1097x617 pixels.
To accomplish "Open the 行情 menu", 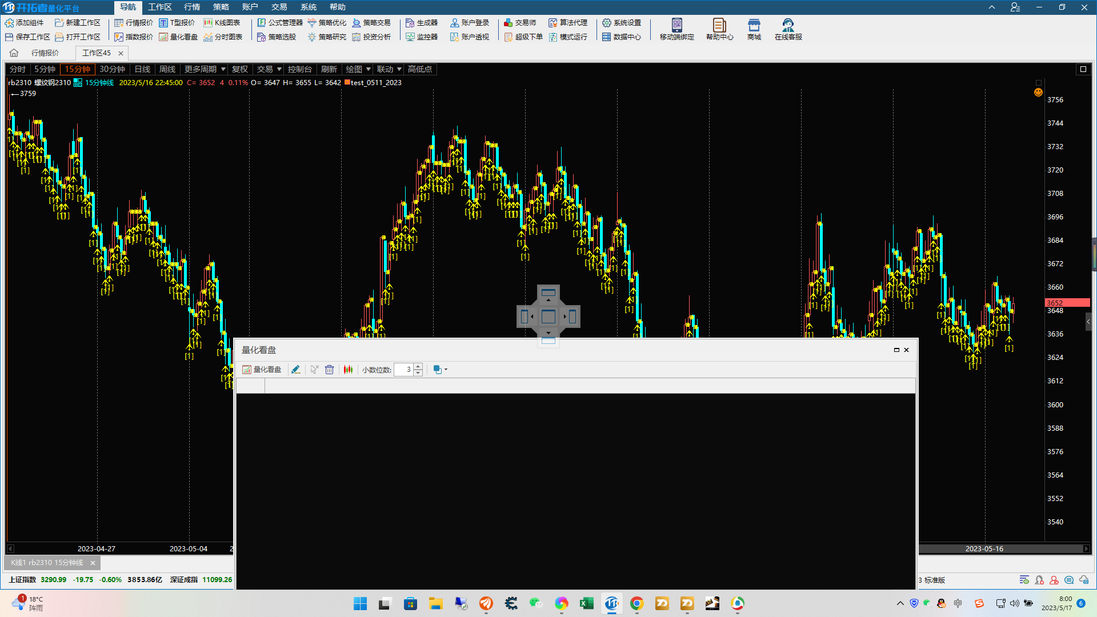I will coord(192,7).
